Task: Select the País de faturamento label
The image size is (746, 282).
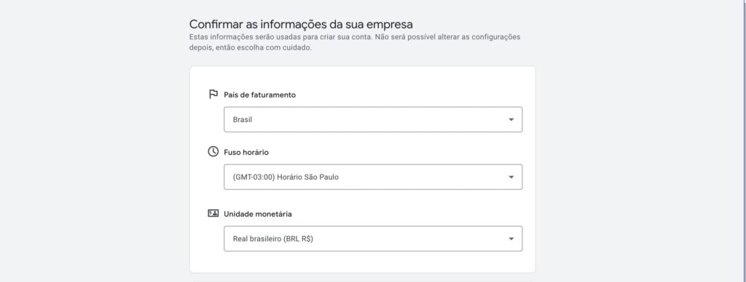Action: [260, 95]
